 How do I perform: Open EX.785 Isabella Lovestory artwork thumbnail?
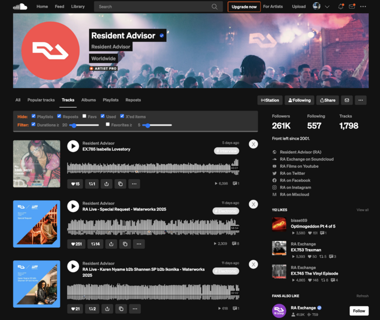pyautogui.click(x=36, y=164)
